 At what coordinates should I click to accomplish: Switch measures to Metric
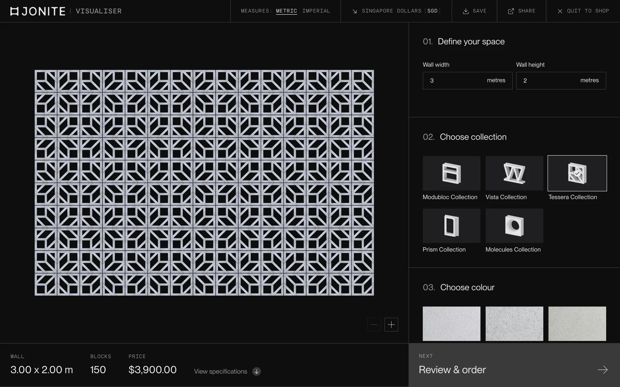pyautogui.click(x=287, y=11)
